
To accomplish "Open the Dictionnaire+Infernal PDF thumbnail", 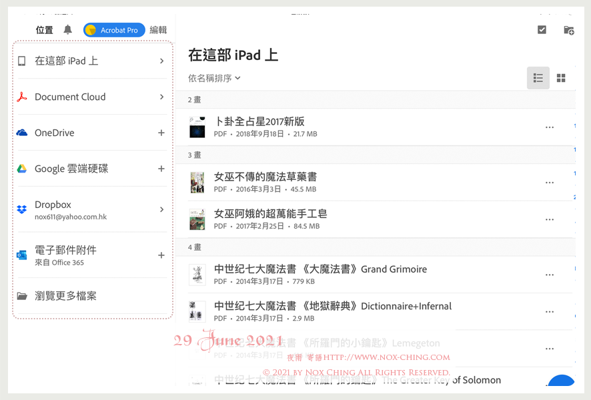I will point(197,311).
